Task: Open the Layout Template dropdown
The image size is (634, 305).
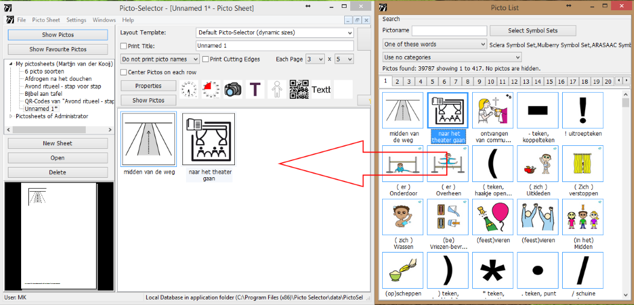Action: pos(275,33)
